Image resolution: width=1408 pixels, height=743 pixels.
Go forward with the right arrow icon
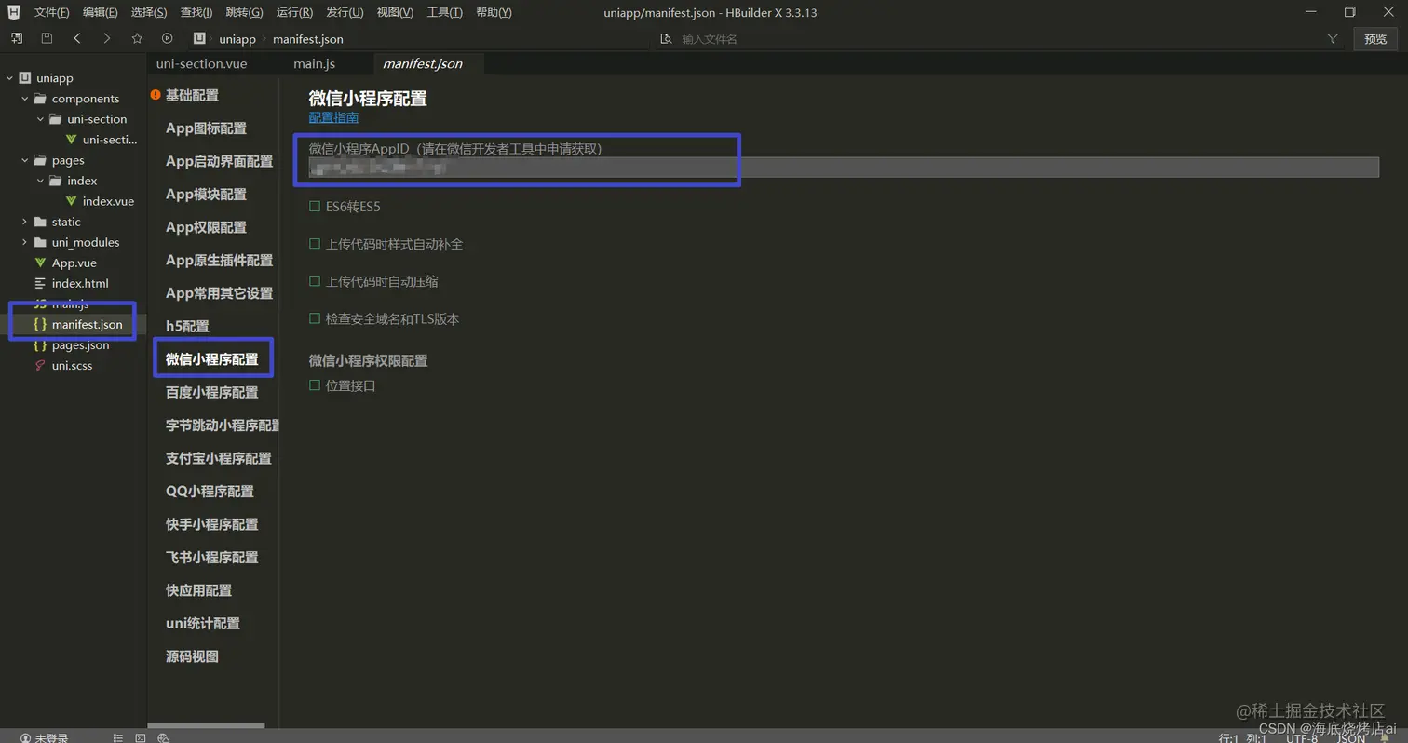point(107,38)
